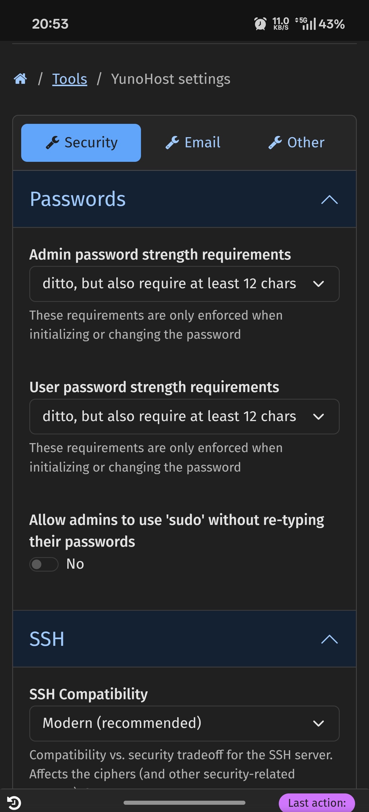Screen dimensions: 369x812
Task: Tap the bottom navigation gesture bar
Action: click(x=184, y=802)
